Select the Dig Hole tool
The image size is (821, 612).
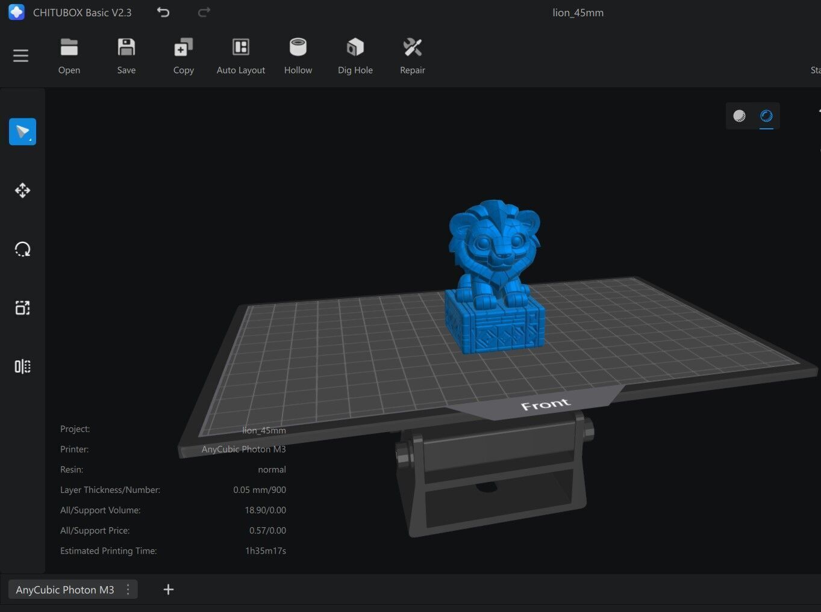[355, 47]
